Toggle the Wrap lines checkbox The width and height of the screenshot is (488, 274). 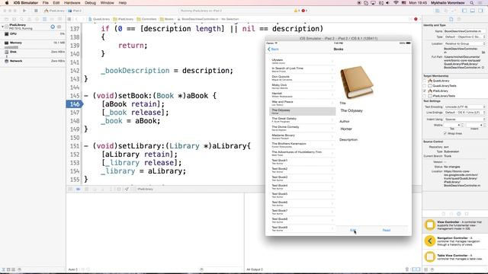tap(445, 133)
